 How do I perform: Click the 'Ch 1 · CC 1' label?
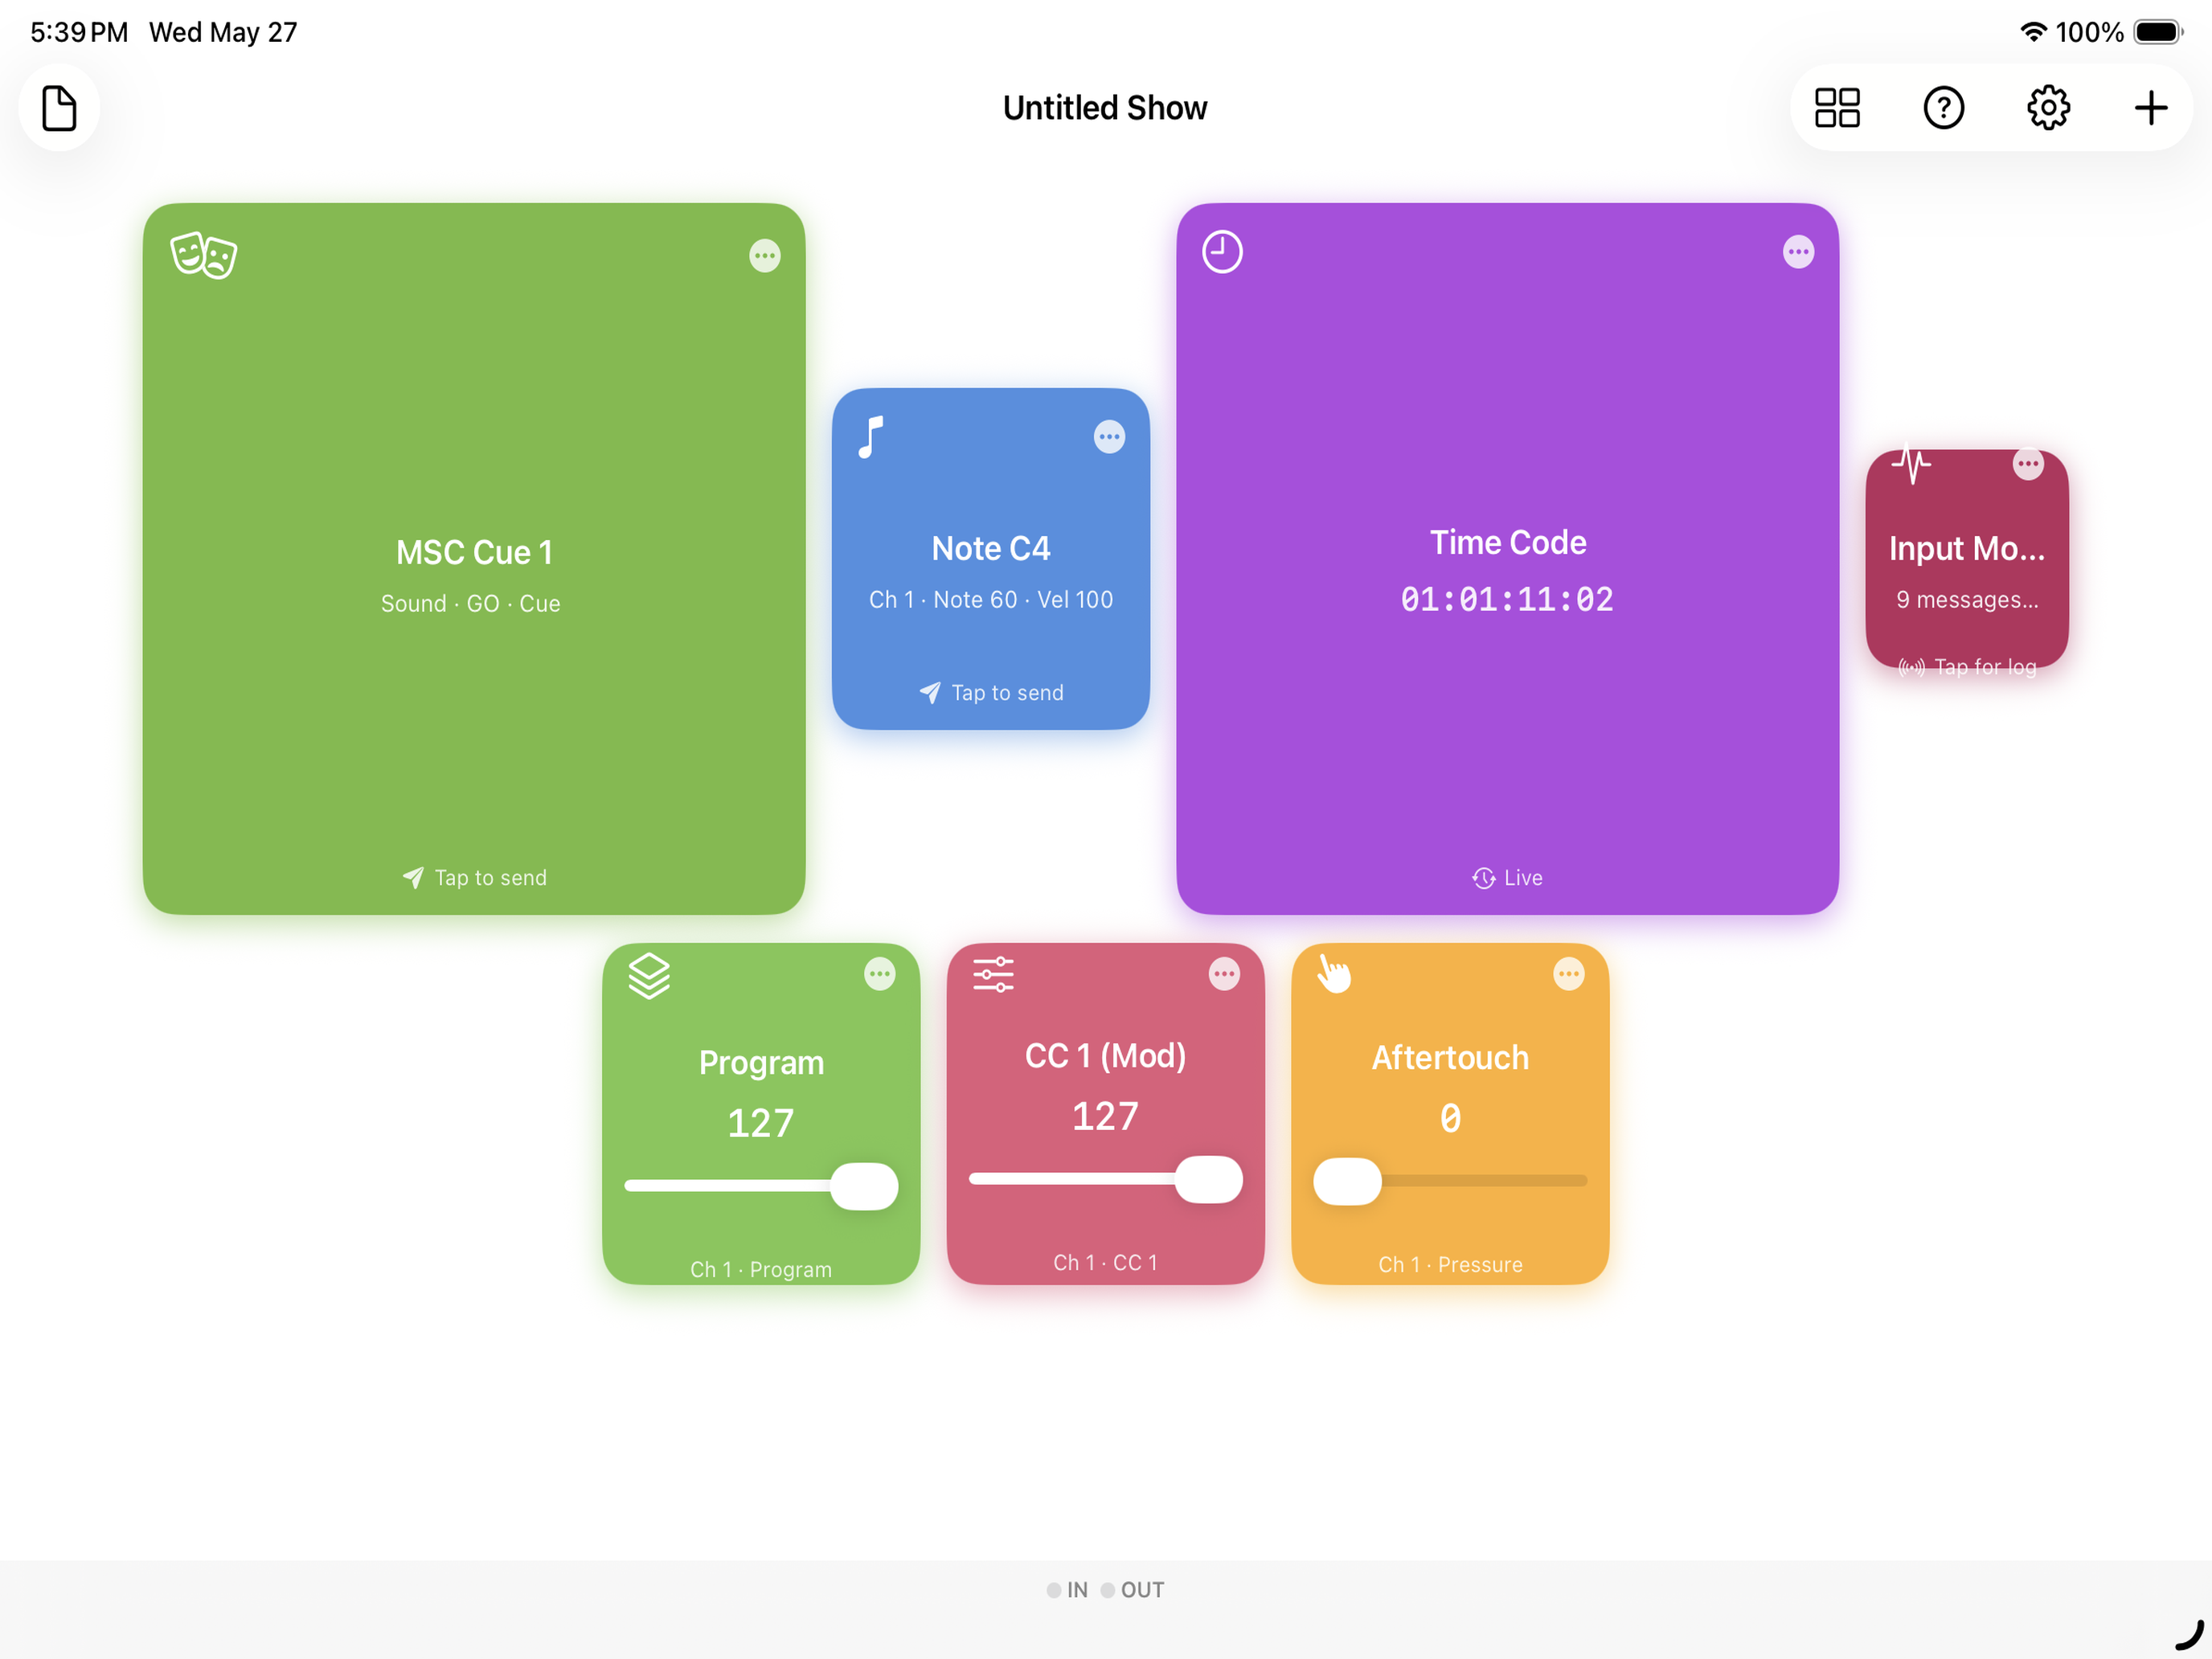(1105, 1263)
